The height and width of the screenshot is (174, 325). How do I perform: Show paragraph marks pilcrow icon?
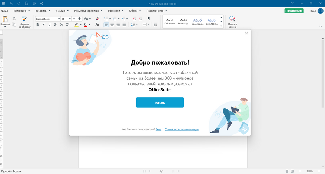coord(149,19)
